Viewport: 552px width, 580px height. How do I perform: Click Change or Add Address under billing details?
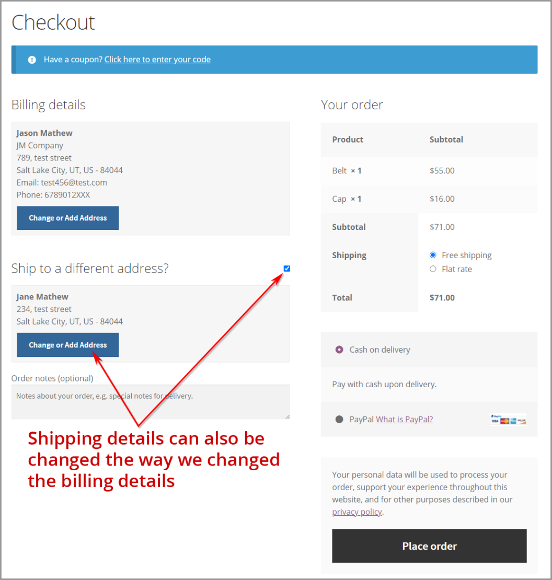(67, 218)
